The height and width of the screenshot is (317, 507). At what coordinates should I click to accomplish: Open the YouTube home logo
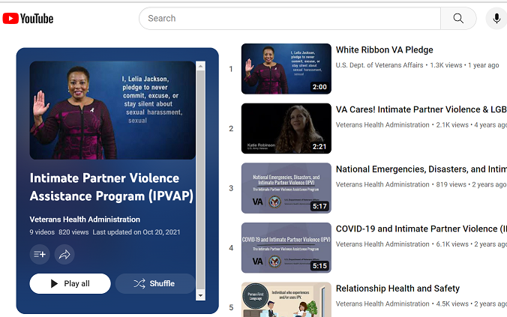(28, 19)
